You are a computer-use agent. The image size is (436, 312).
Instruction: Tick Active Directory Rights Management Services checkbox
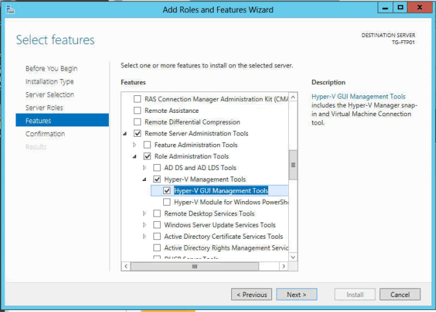click(x=157, y=248)
